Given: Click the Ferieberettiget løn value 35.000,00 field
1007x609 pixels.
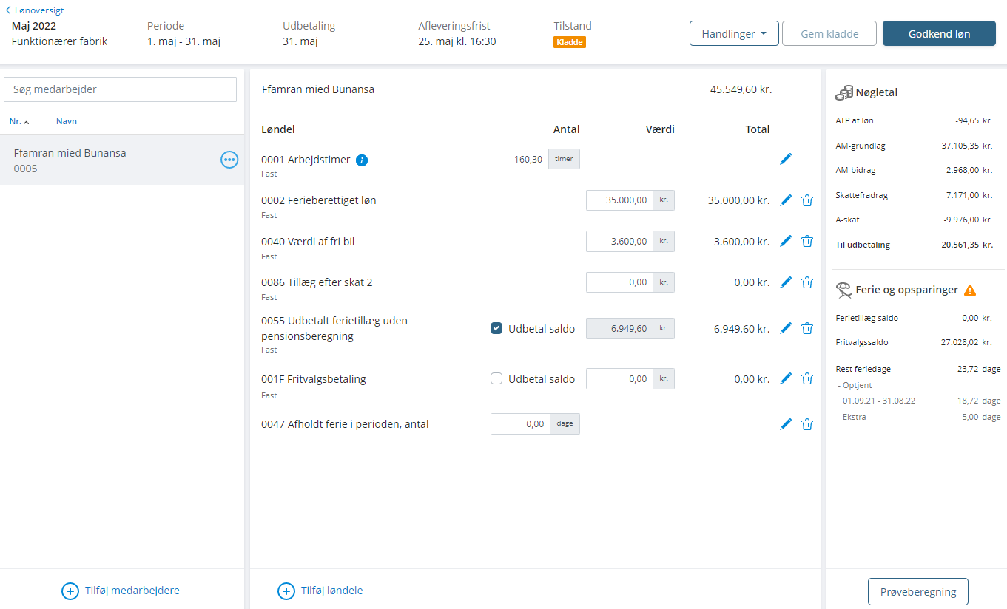Looking at the screenshot, I should 619,200.
